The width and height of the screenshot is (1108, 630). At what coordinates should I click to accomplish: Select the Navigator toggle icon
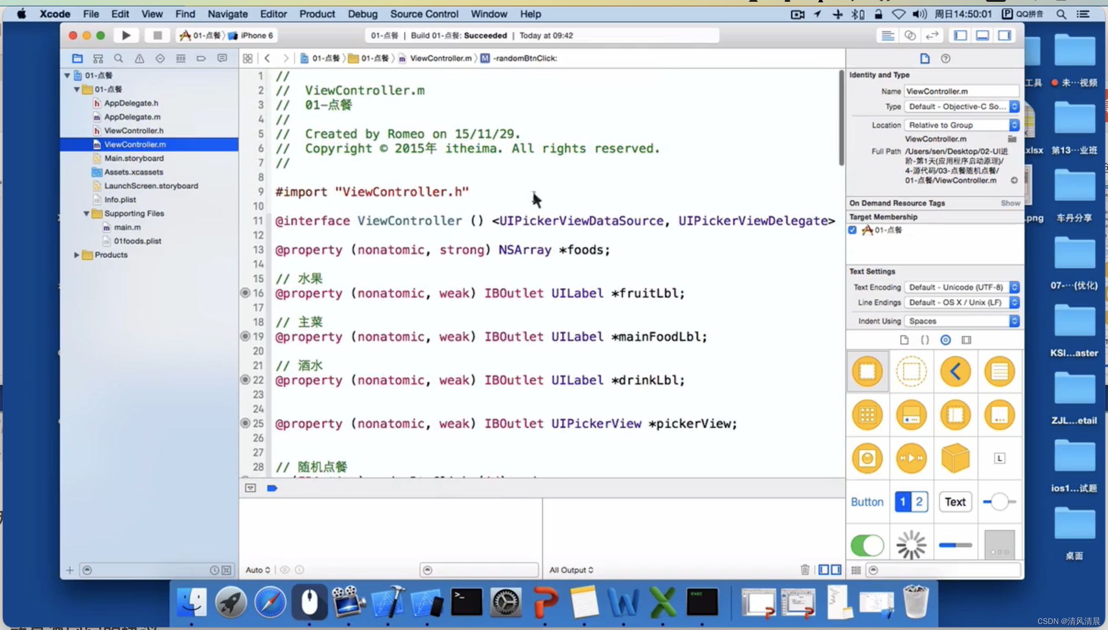[962, 35]
